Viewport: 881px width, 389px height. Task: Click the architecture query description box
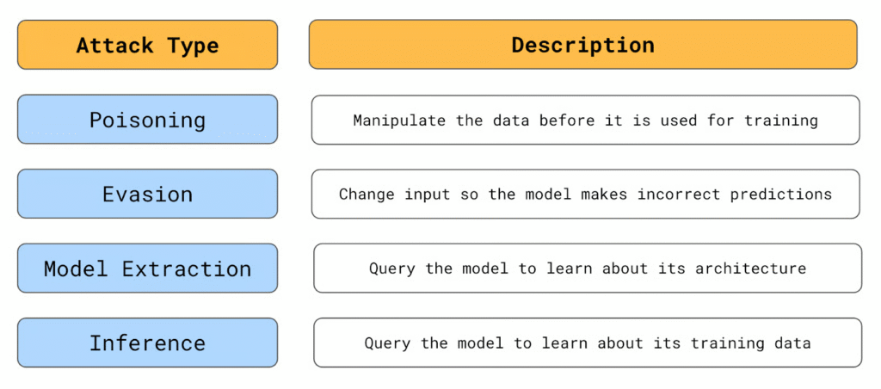pyautogui.click(x=588, y=269)
